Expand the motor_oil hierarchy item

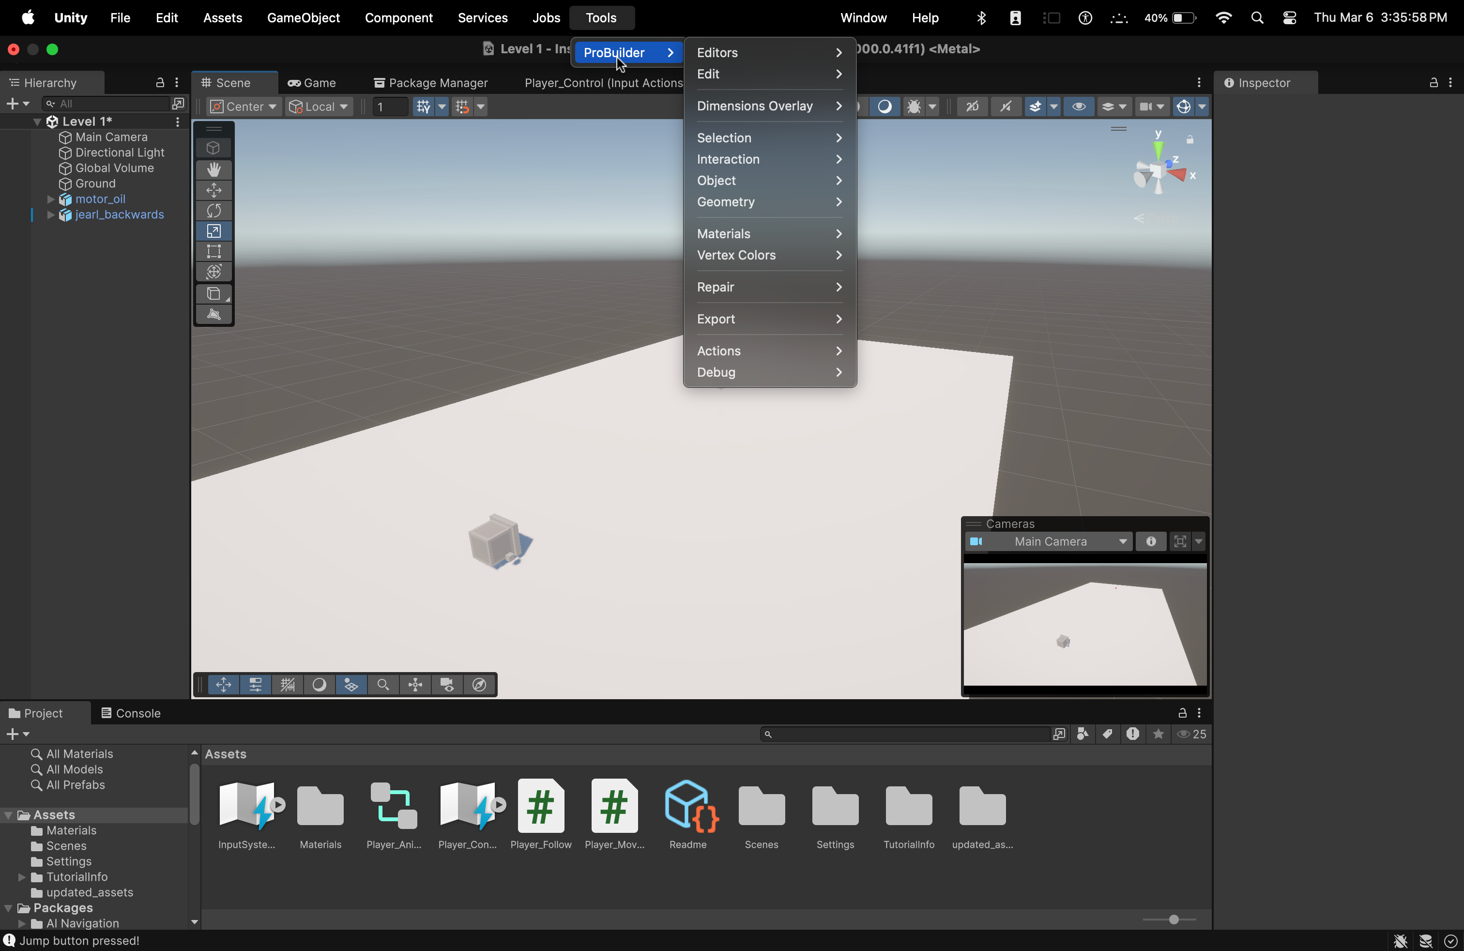[51, 199]
